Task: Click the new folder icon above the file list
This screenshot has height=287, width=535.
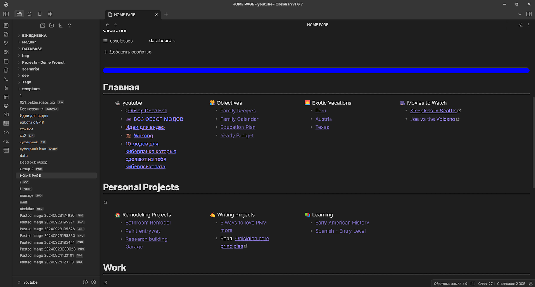Action: coord(51,25)
